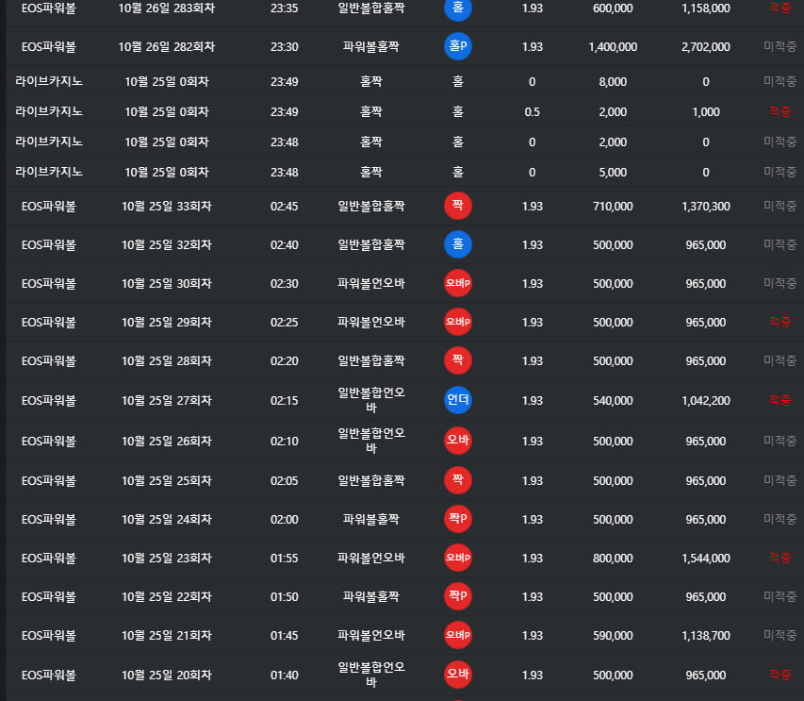Select the 일반볼합언오바 game type in 27회차 row
This screenshot has height=701, width=804.
370,400
